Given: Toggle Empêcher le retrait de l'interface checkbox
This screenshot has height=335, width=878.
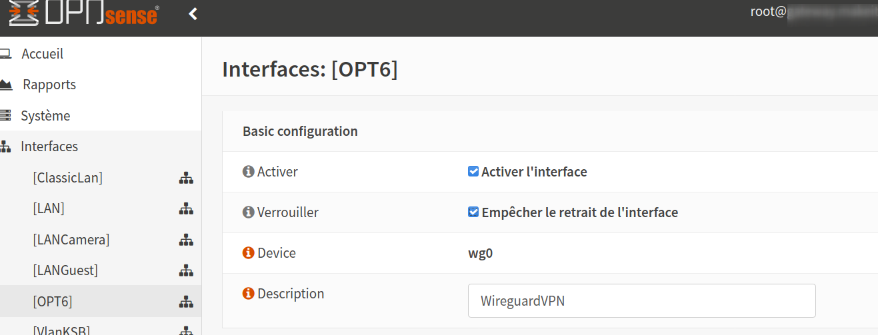Looking at the screenshot, I should click(473, 212).
